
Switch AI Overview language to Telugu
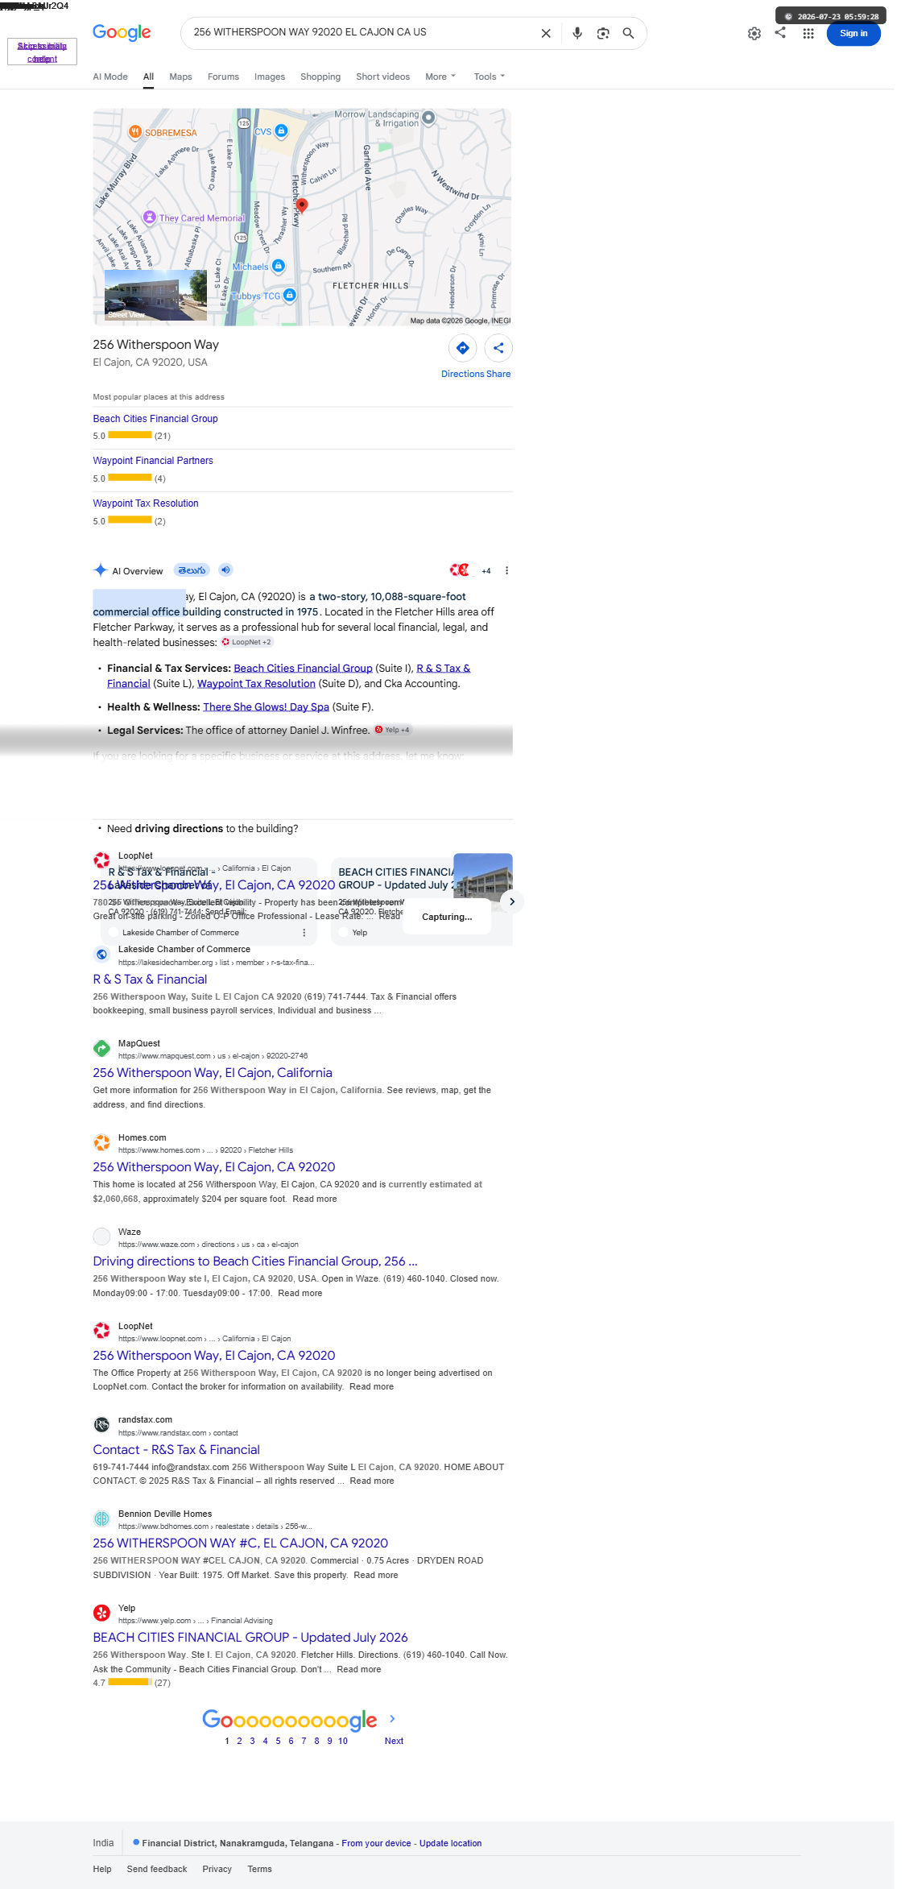192,570
